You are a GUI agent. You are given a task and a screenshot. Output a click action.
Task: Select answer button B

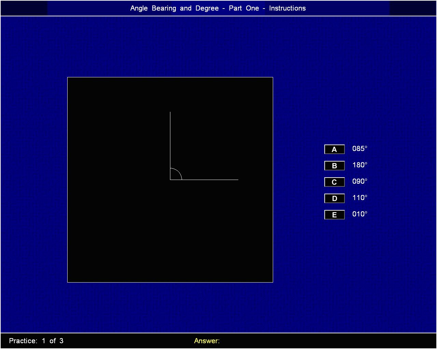click(x=334, y=166)
